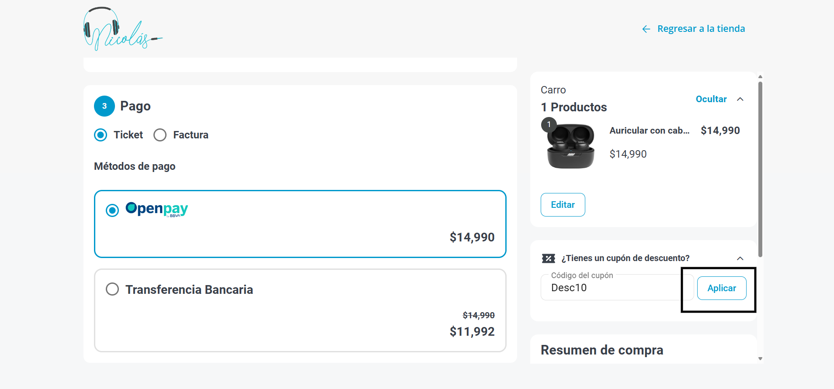Screen dimensions: 834x389
Task: Select the Factura radio option
Action: 160,135
